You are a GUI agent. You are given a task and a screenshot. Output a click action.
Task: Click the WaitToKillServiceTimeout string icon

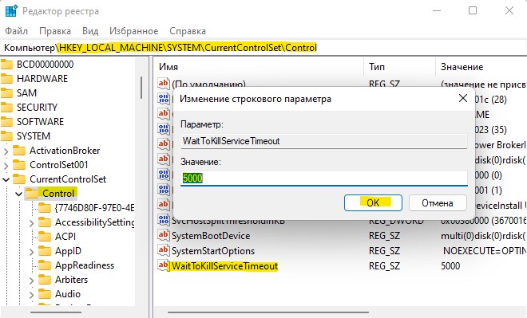click(164, 265)
